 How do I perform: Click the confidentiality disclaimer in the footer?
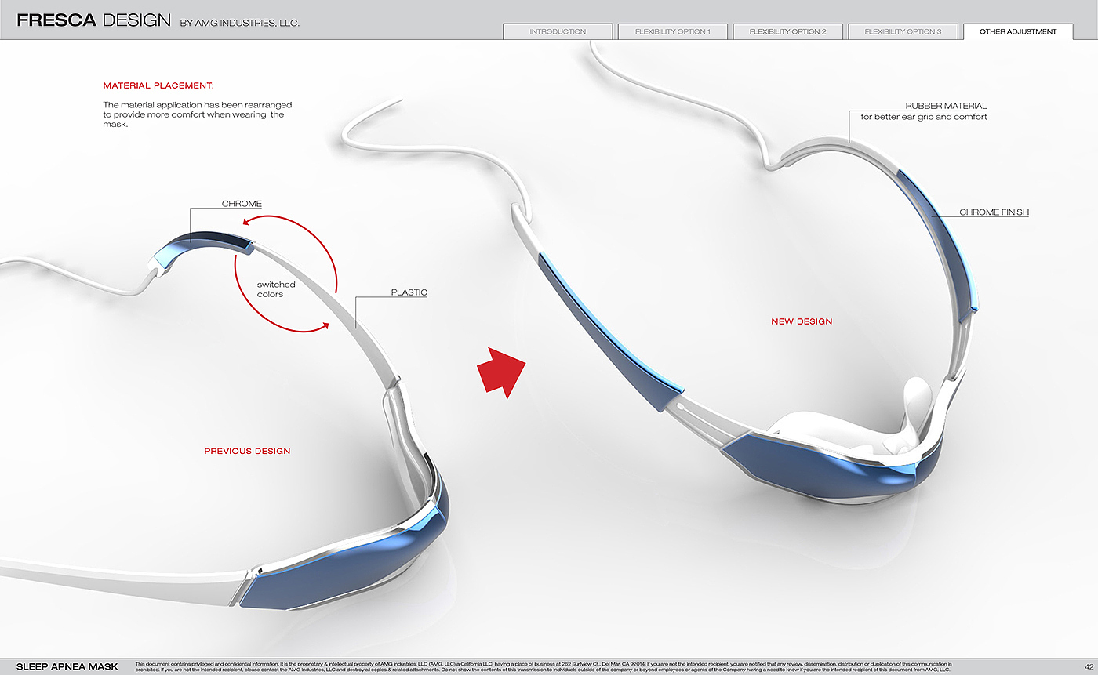tap(543, 666)
